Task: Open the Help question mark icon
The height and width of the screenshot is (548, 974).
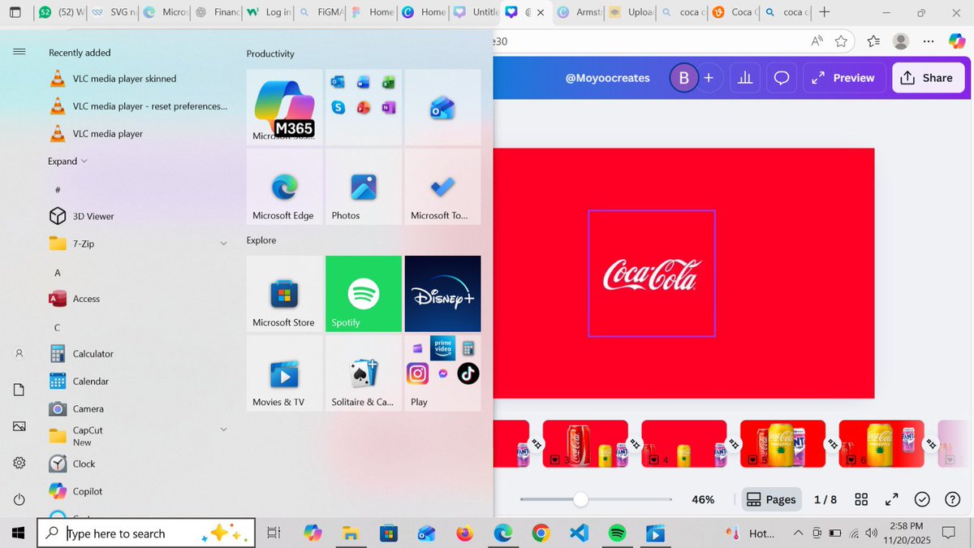Action: 952,498
